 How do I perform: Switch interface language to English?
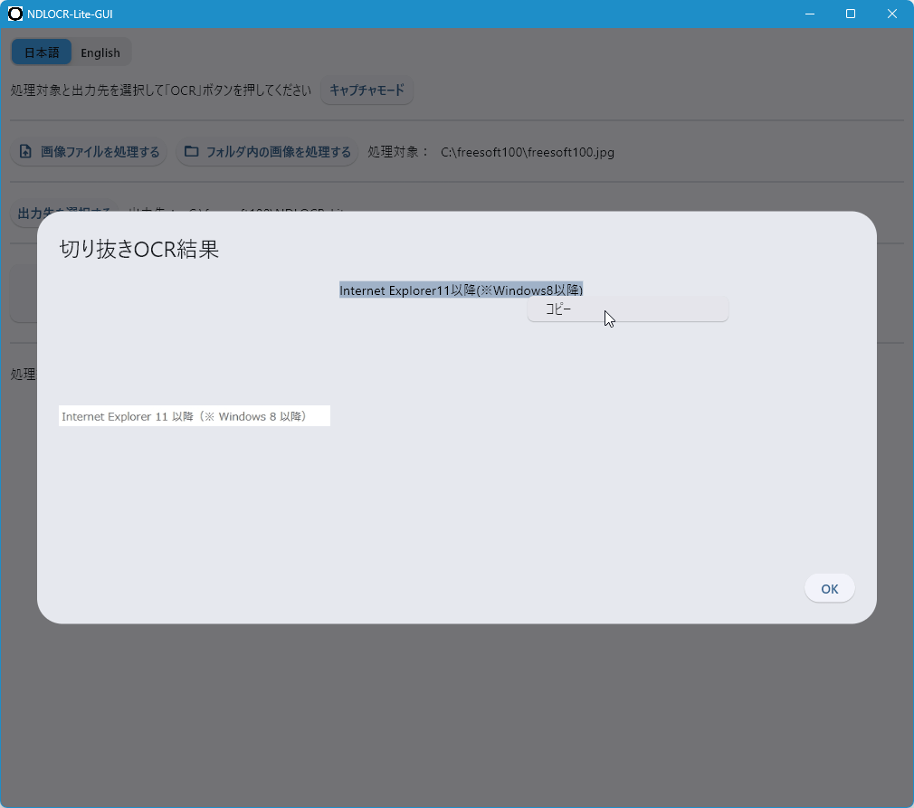coord(100,52)
